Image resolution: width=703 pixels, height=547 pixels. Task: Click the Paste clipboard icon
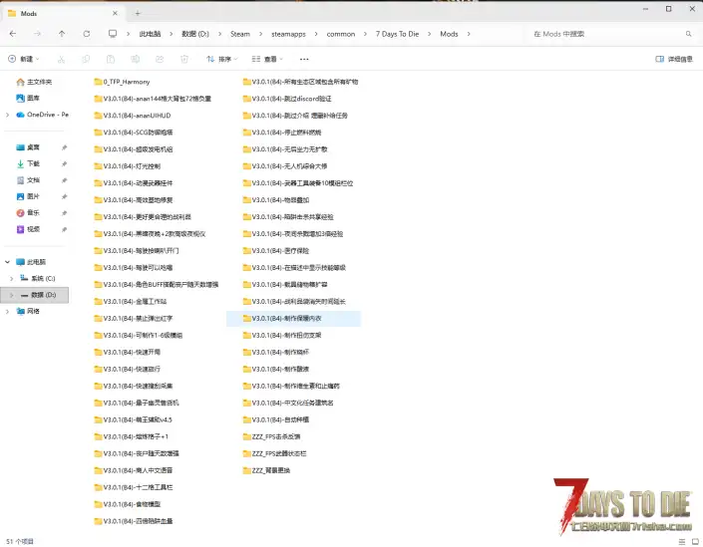[111, 59]
